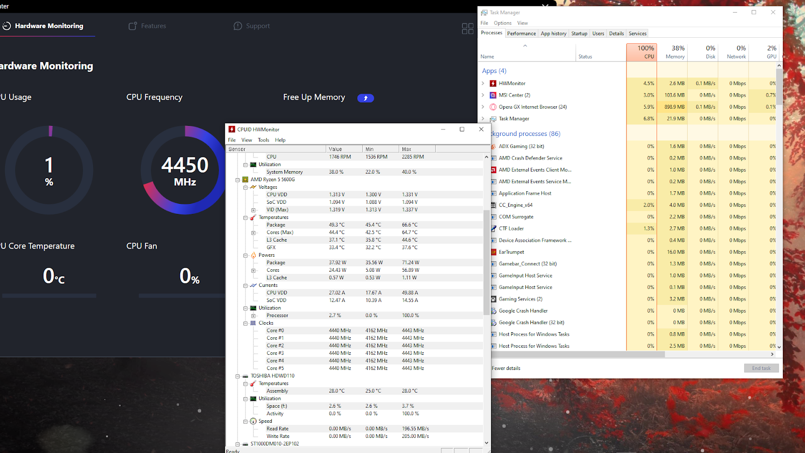Click the Powers flame icon in HWMonitor
Viewport: 805px width, 453px height.
point(253,255)
